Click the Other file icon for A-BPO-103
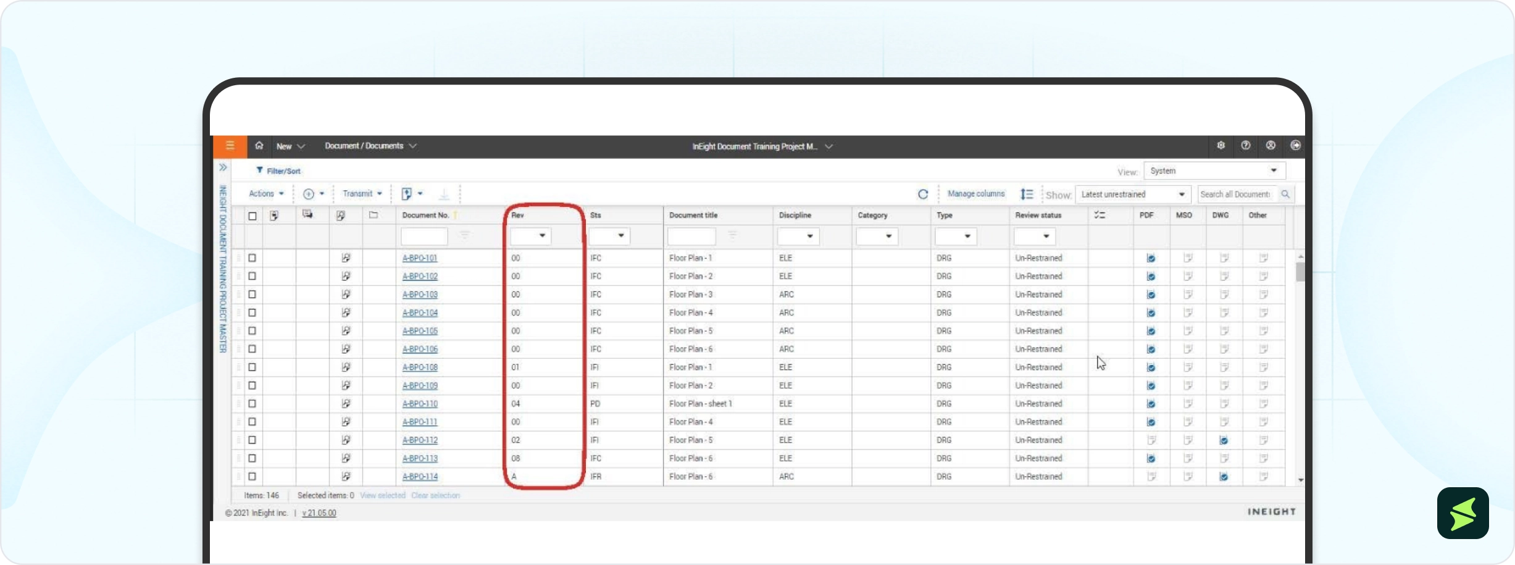Screen dimensions: 1515x565 click(1264, 295)
